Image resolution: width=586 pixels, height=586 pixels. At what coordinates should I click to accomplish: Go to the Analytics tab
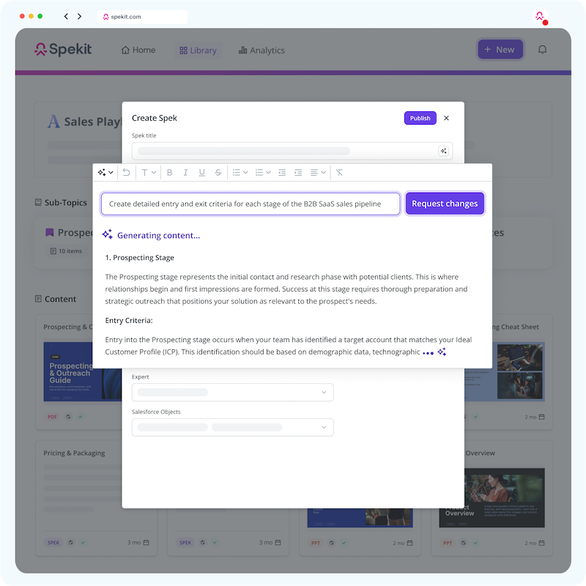tap(262, 50)
